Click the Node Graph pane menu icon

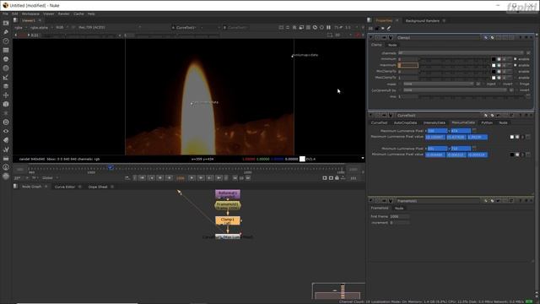[15, 187]
